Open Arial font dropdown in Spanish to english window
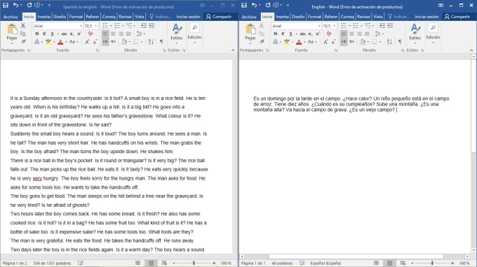 click(x=81, y=26)
